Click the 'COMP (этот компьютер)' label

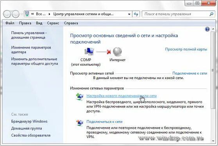click(86, 62)
